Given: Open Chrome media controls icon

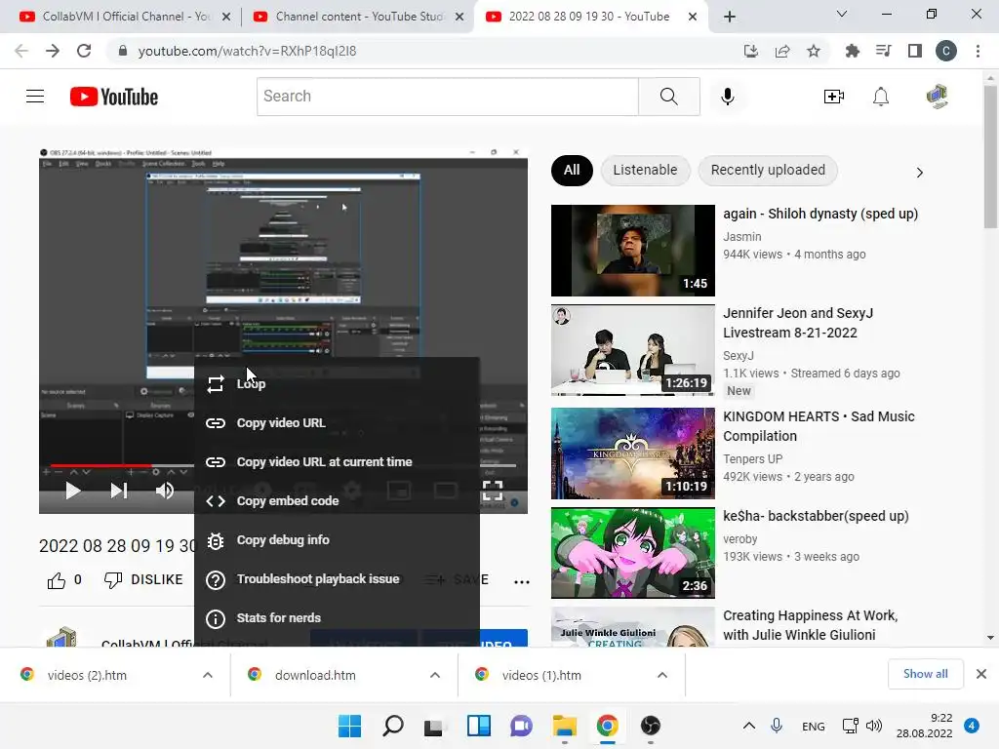Looking at the screenshot, I should point(883,51).
